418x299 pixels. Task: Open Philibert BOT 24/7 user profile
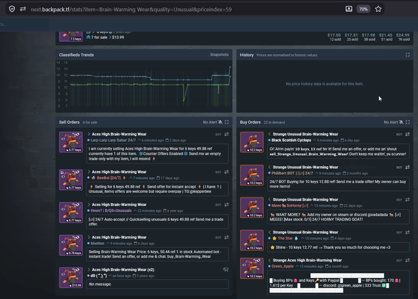click(292, 173)
